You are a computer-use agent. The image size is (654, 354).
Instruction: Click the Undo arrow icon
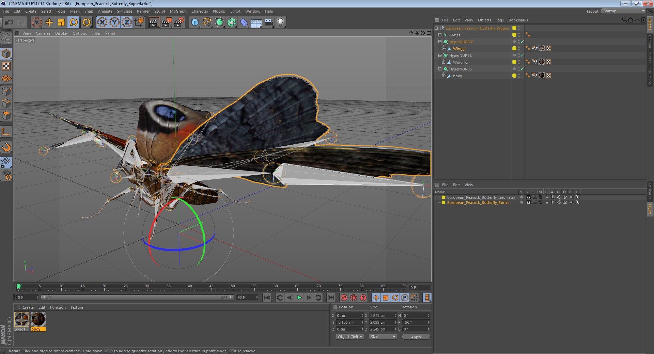(9, 22)
